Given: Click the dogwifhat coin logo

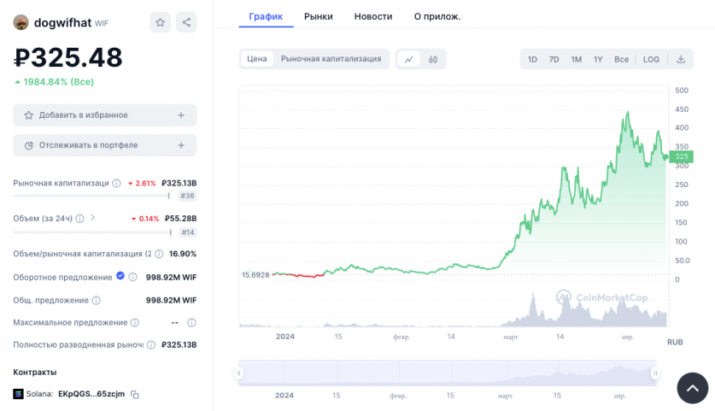Looking at the screenshot, I should 21,22.
